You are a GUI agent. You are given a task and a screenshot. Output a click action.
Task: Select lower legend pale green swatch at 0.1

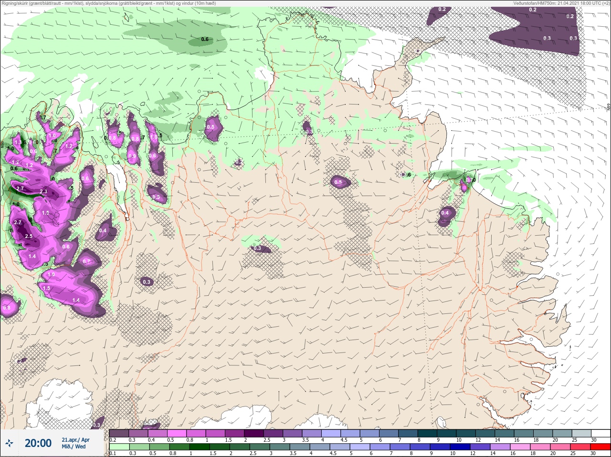point(119,447)
